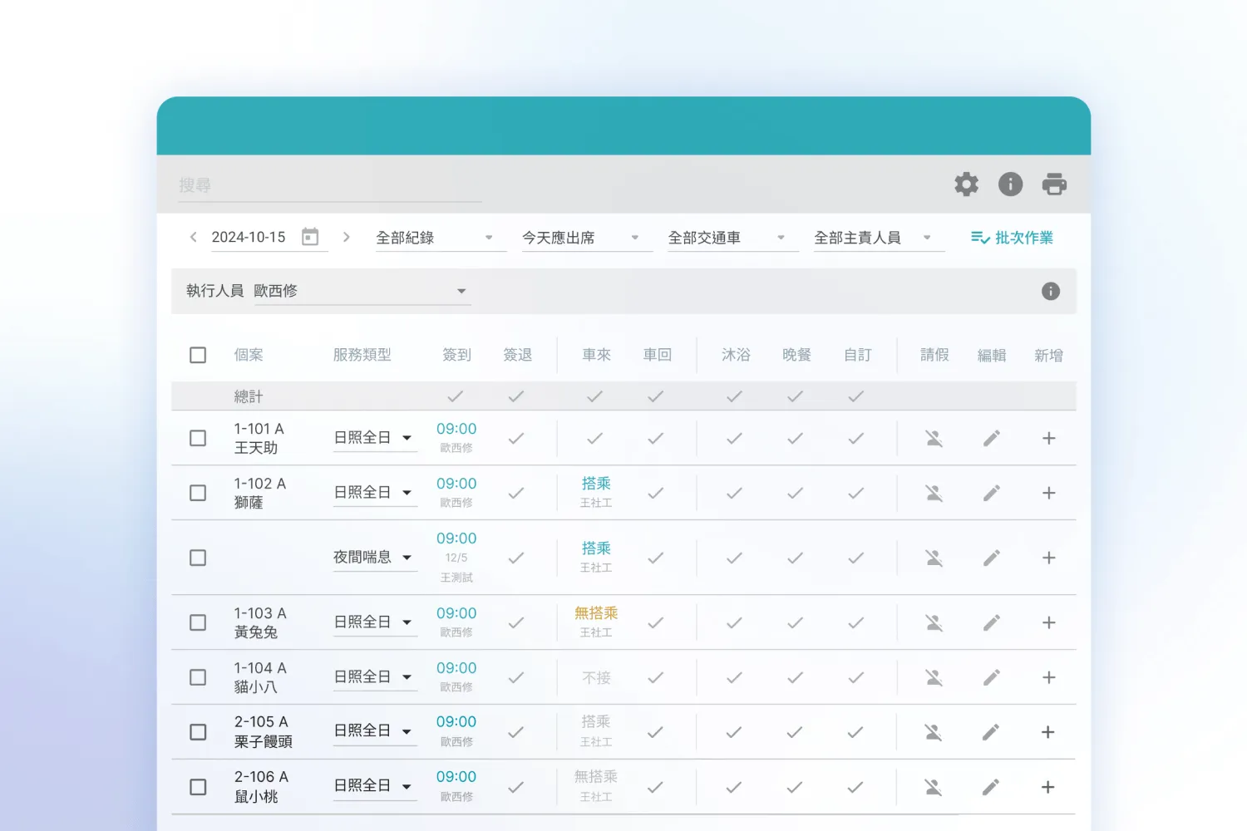Screen dimensions: 1247x831
Task: Click the info icon in the 執行人員 bar
Action: [1051, 291]
